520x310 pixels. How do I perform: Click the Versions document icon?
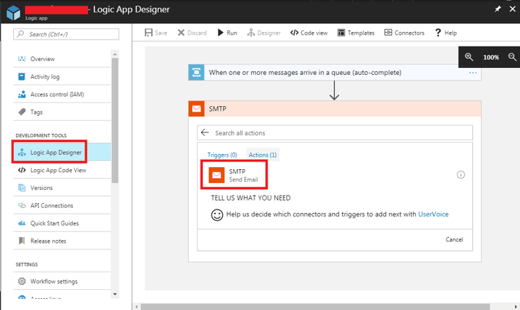(x=22, y=188)
